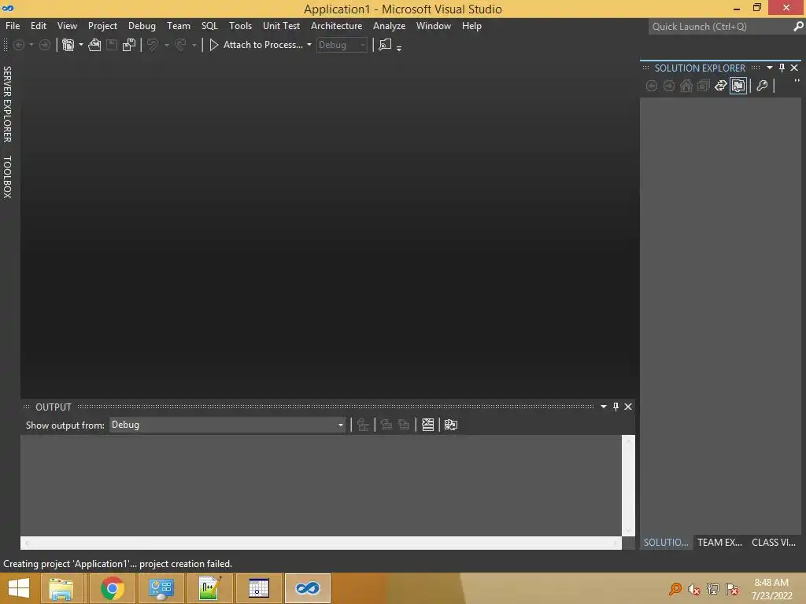
Task: Close the Output panel
Action: click(x=628, y=407)
